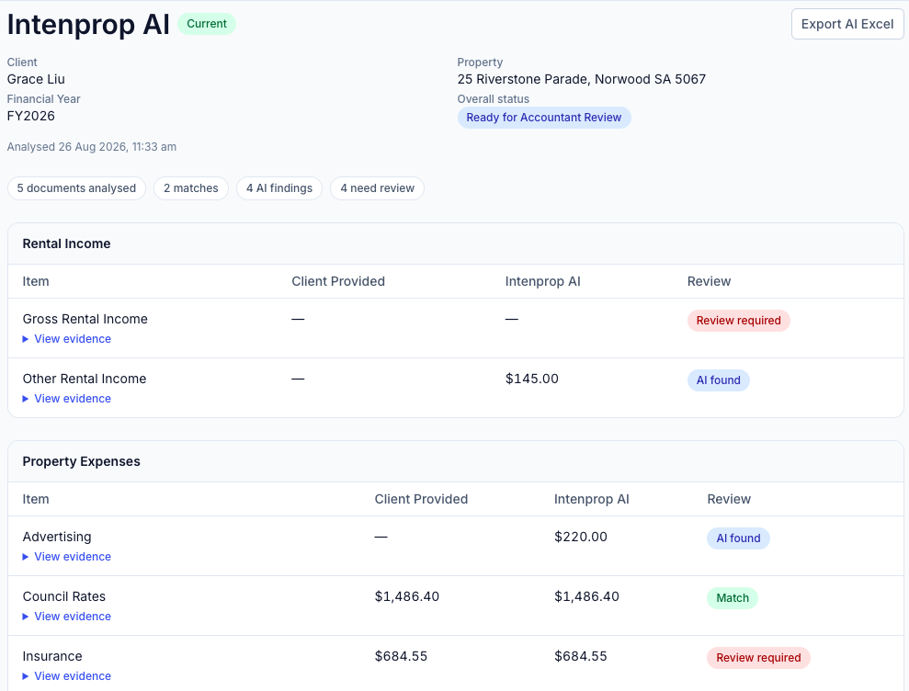Click the Property Expenses section heading
Viewport: 909px width, 691px height.
[x=81, y=462]
